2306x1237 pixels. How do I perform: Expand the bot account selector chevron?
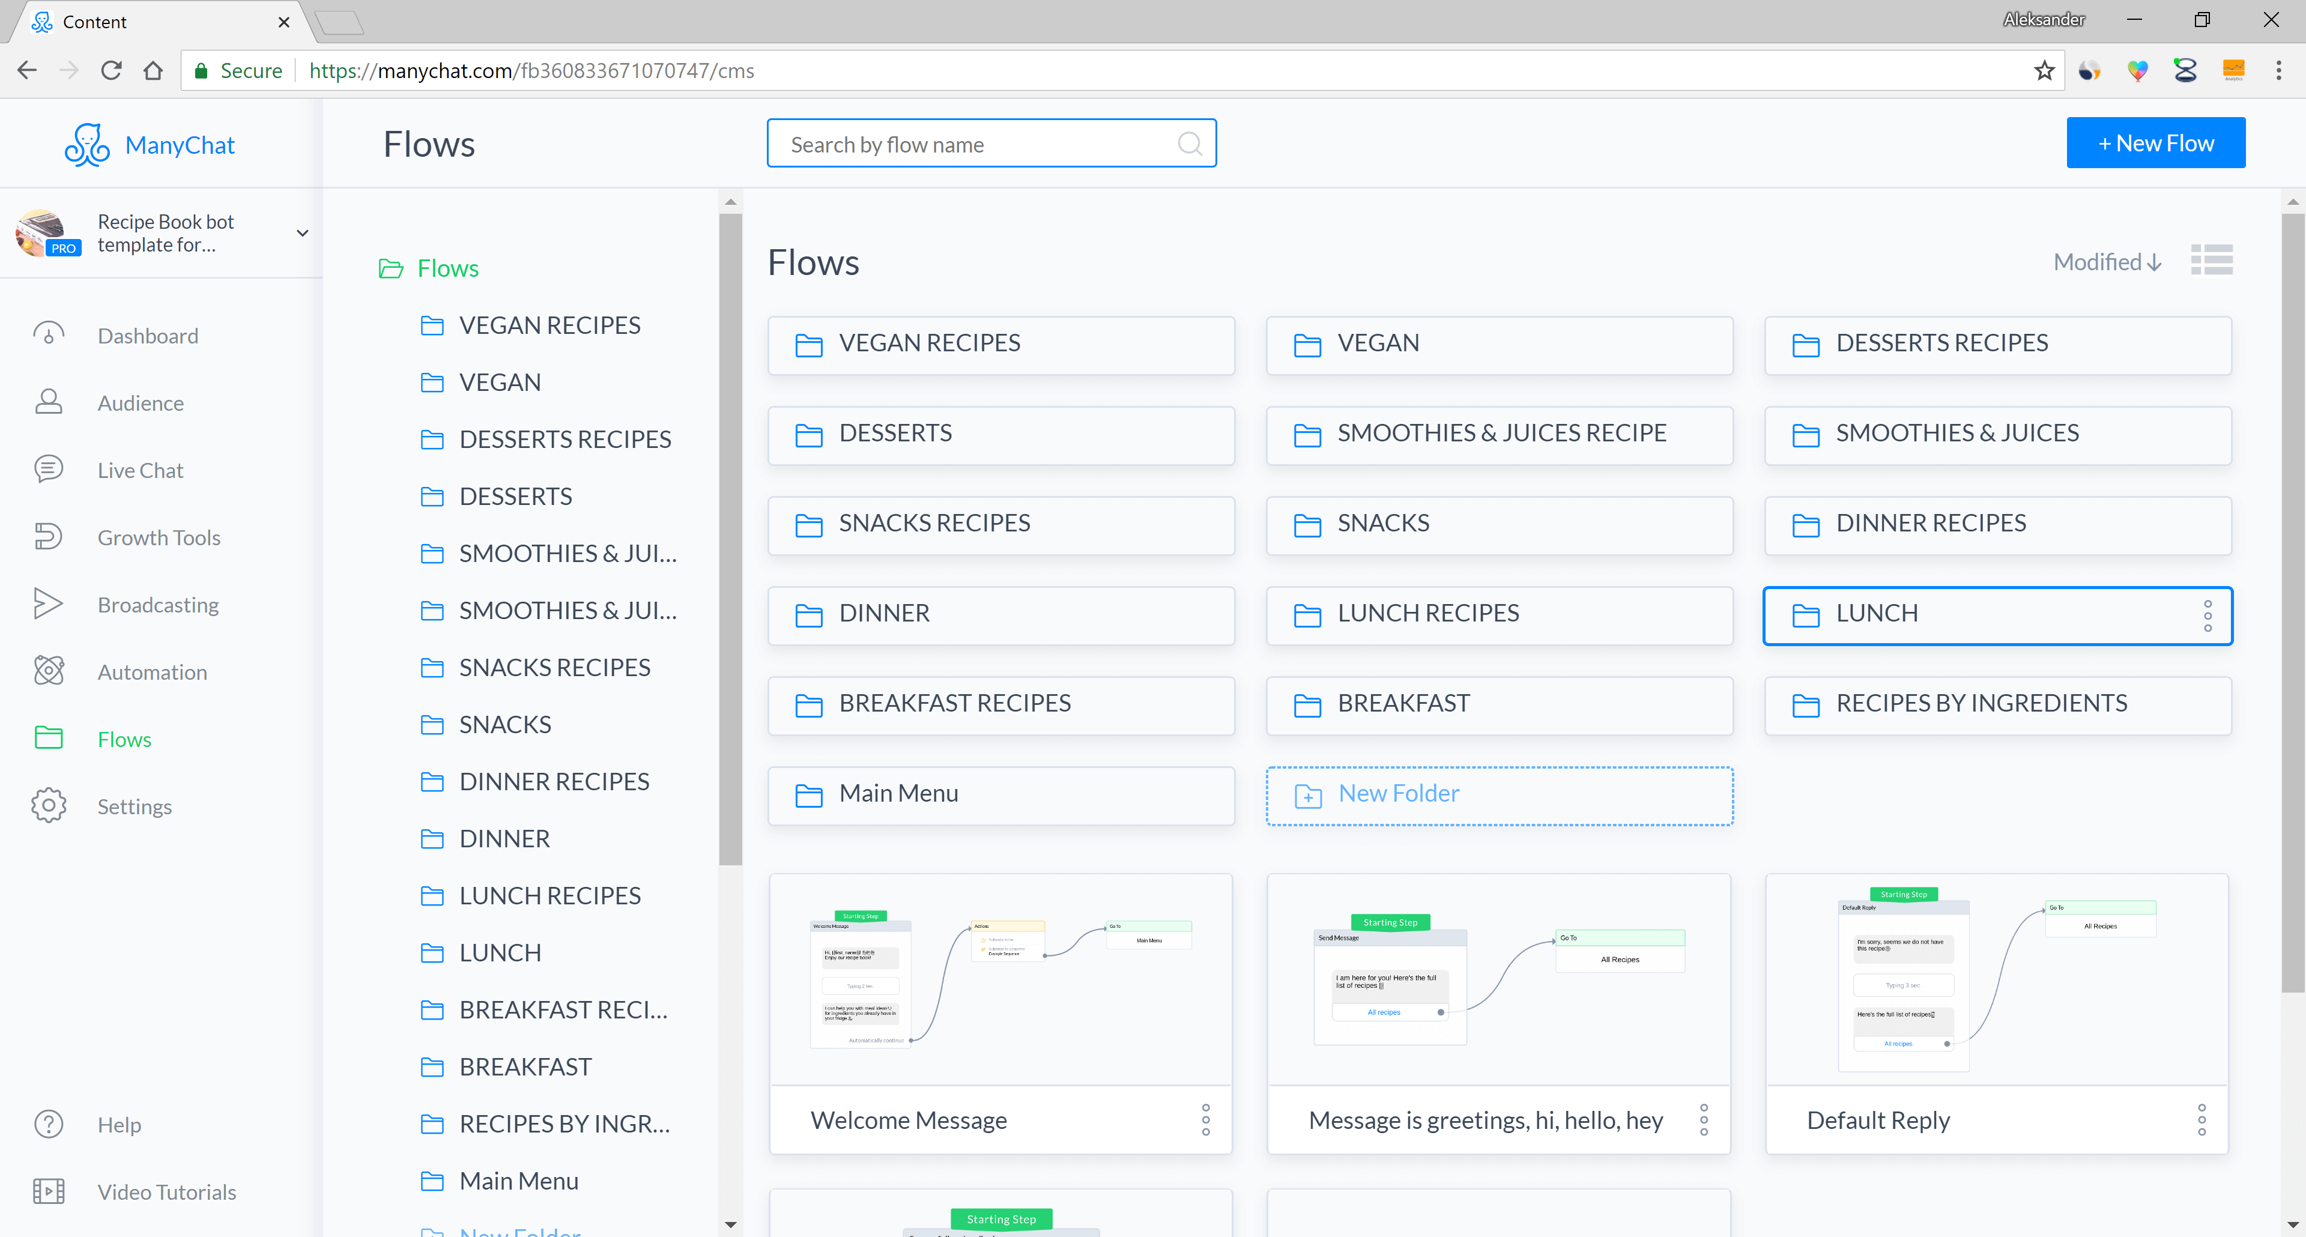pos(303,233)
